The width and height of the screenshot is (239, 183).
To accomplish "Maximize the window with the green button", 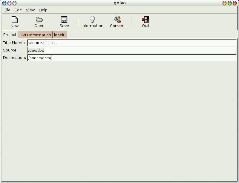I will pos(229,3).
